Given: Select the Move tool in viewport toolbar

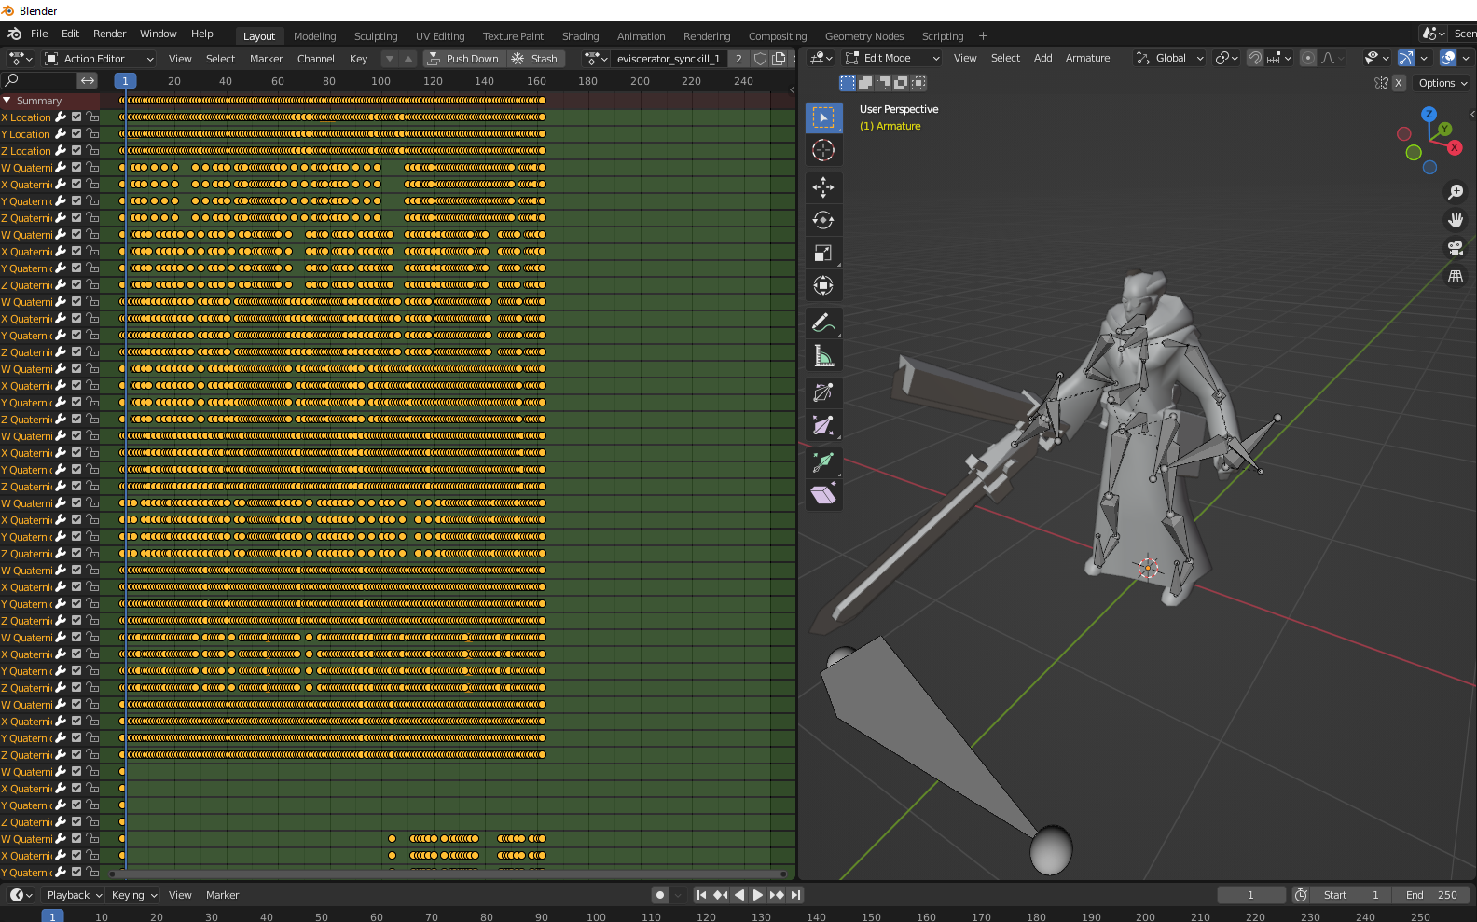Looking at the screenshot, I should pos(822,187).
